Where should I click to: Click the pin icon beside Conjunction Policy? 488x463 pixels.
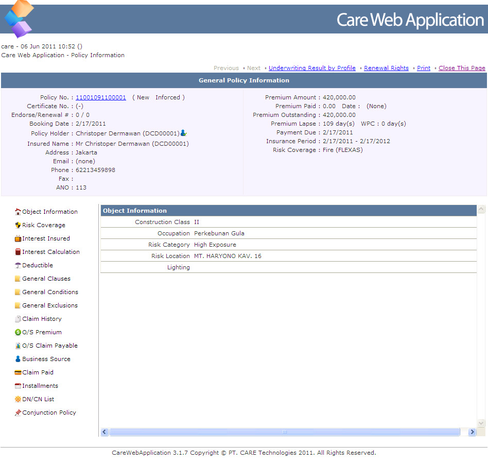18,413
